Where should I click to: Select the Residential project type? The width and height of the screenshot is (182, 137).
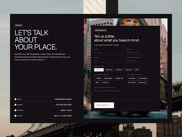(x=99, y=70)
